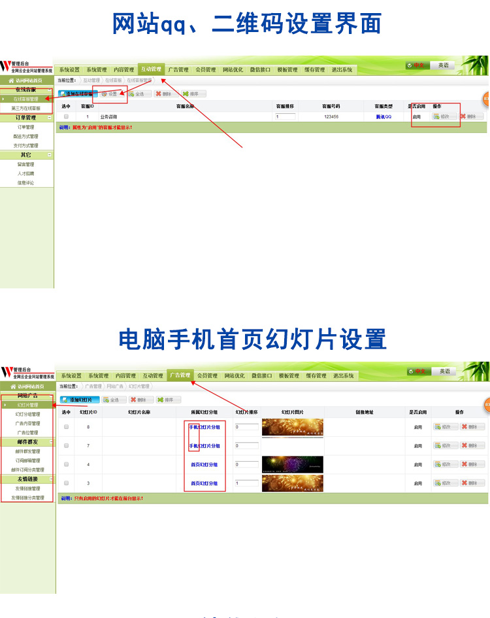Click sort order input for slide ID 8

pos(246,427)
